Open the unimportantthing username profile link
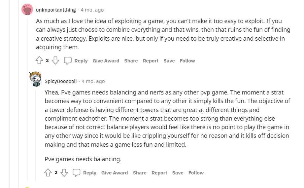Screen dimensions: 304x188 [x=56, y=10]
